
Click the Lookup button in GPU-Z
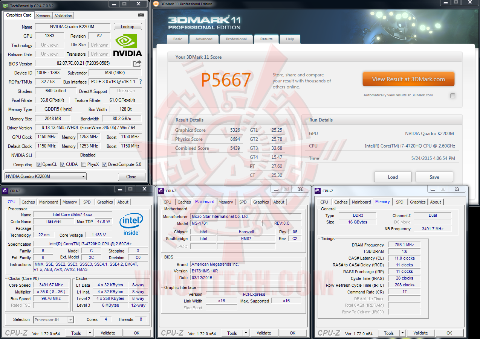(127, 27)
